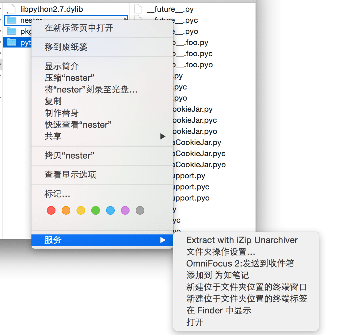Select 移到废纸篓 menu item
Image resolution: width=338 pixels, height=335 pixels.
pos(66,47)
